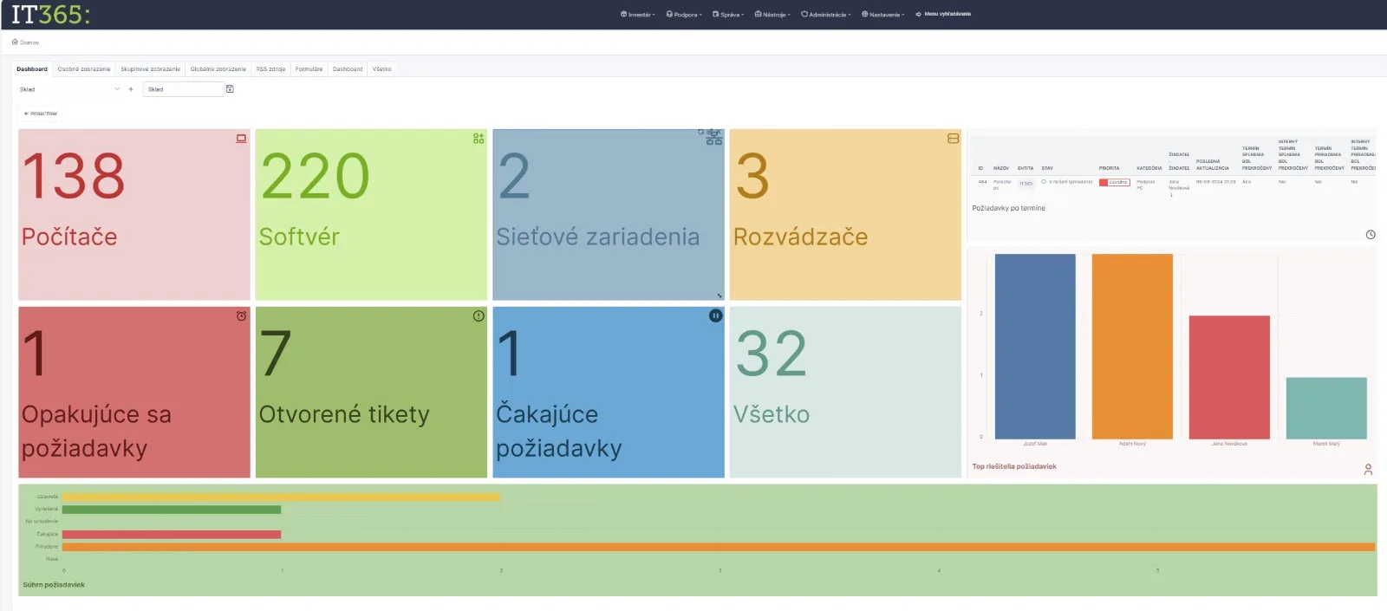Screen dimensions: 1387x611
Task: Click the clock icon in Požiadavky po termíne widget
Action: (x=1371, y=235)
